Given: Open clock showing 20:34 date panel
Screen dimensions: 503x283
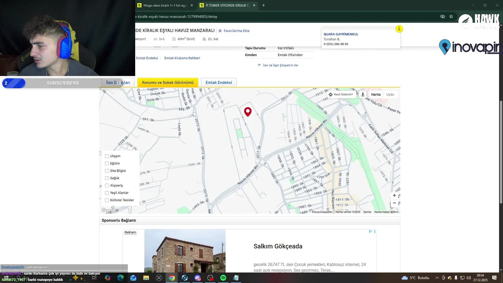Looking at the screenshot, I should coord(480,278).
